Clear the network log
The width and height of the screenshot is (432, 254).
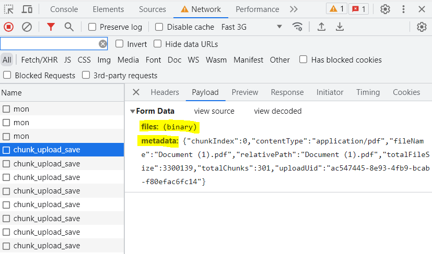pos(27,27)
